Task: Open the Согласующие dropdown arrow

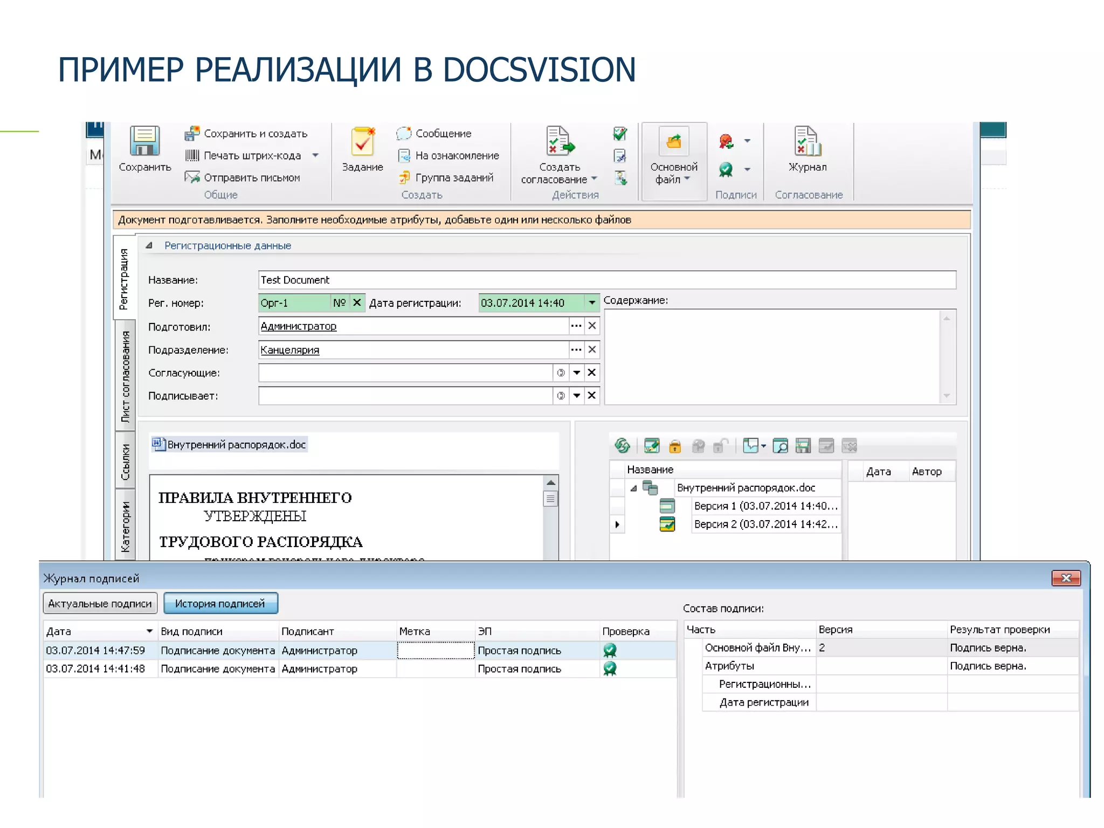Action: click(577, 372)
